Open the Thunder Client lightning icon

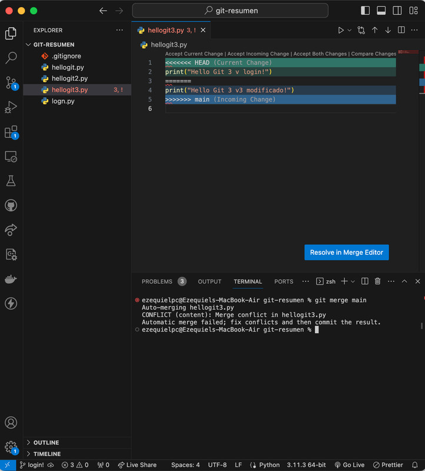click(11, 303)
